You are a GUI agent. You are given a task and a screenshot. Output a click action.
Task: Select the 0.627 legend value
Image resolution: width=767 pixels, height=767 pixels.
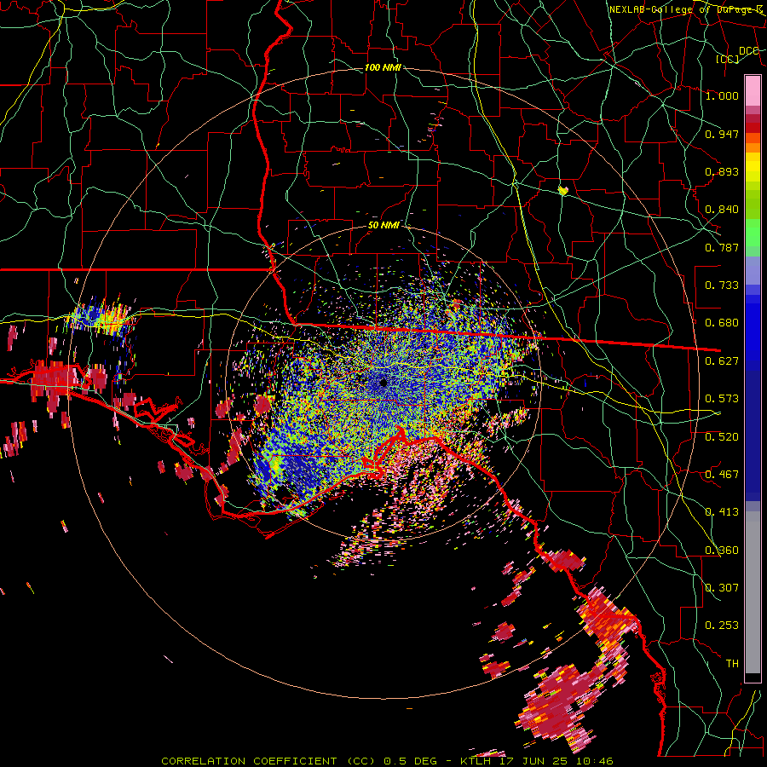(x=722, y=361)
